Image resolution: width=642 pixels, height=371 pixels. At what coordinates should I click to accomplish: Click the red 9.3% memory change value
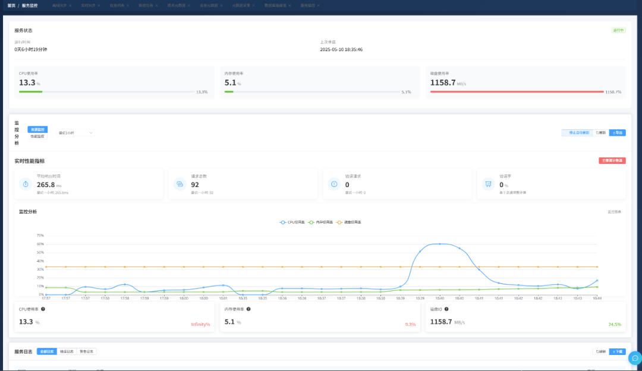click(410, 324)
